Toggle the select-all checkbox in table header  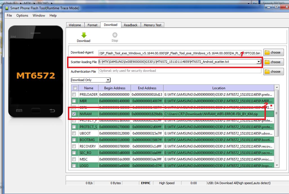coord(75,88)
